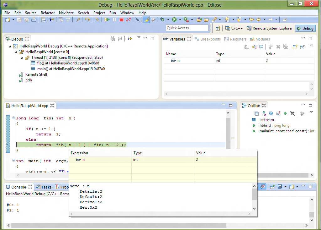Click Collapse All icon in Outline view
Screen dimensions: 321x230
click(x=256, y=113)
